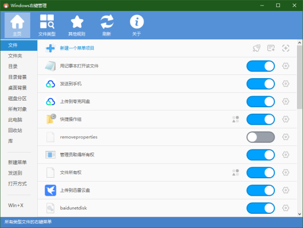Open the 文件类型 toolbar section

[x=47, y=25]
